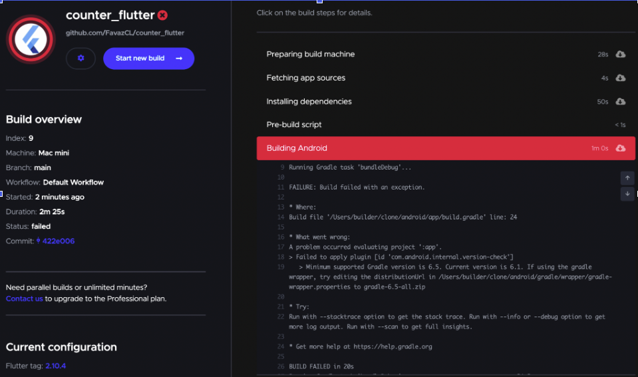Open app settings via gear icon
This screenshot has height=377, width=638.
(x=80, y=58)
